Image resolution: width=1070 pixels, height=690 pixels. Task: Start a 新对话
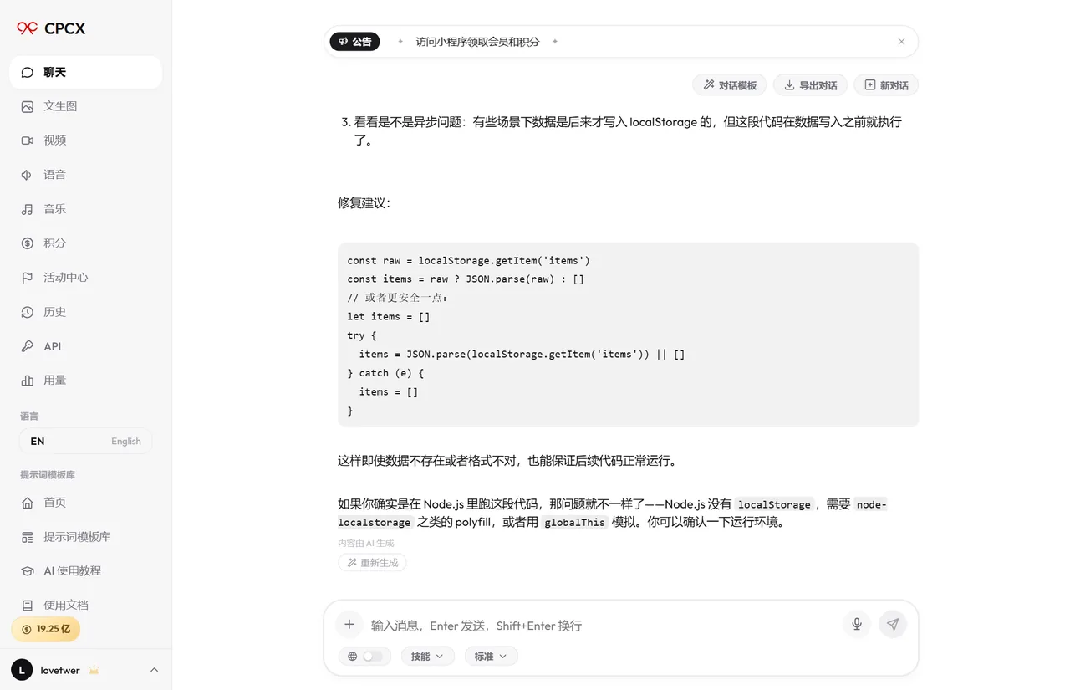[x=886, y=85]
